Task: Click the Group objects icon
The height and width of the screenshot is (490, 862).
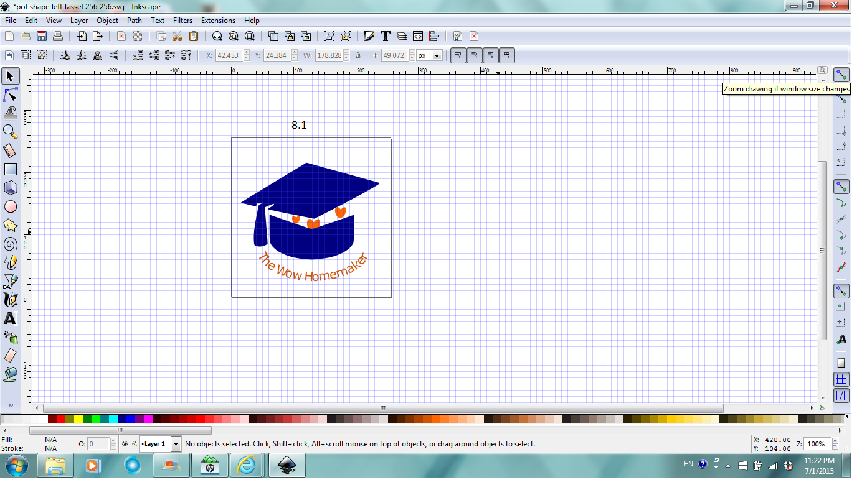Action: (329, 36)
